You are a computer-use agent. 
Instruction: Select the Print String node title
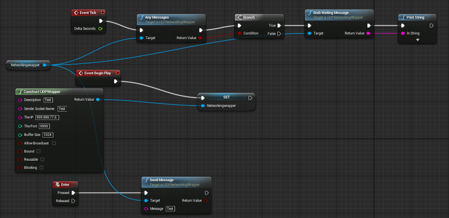click(x=415, y=18)
